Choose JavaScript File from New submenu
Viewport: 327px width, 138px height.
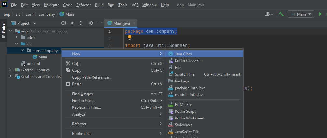204,132
